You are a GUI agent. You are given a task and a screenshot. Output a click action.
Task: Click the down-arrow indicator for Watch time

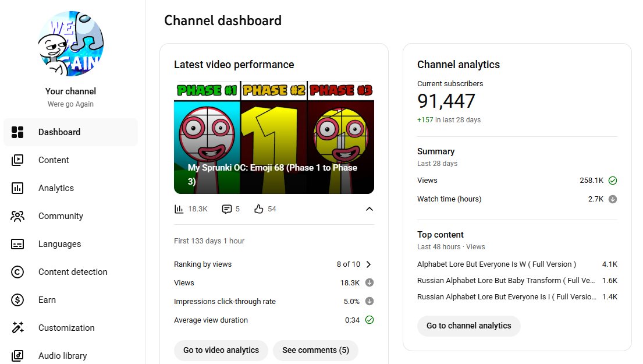(x=613, y=199)
